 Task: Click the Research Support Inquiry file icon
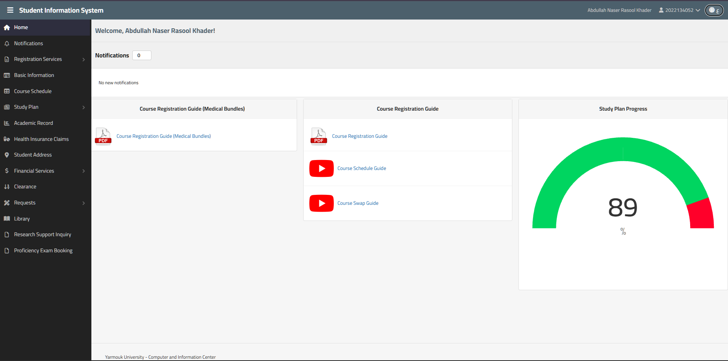6,235
